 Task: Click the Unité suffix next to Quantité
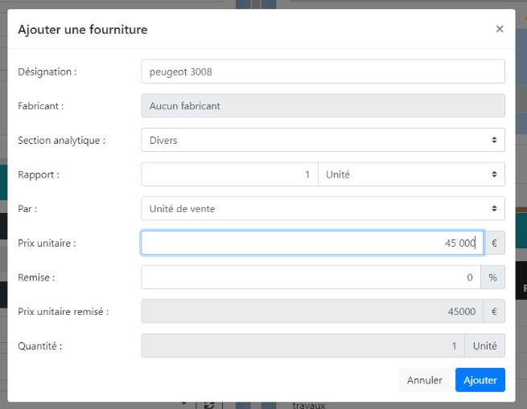pyautogui.click(x=485, y=346)
